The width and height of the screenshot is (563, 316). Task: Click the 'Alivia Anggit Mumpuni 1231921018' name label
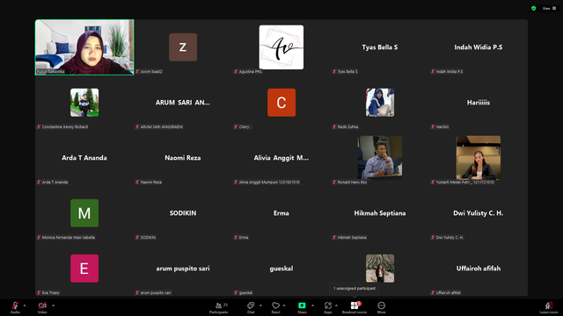click(269, 182)
